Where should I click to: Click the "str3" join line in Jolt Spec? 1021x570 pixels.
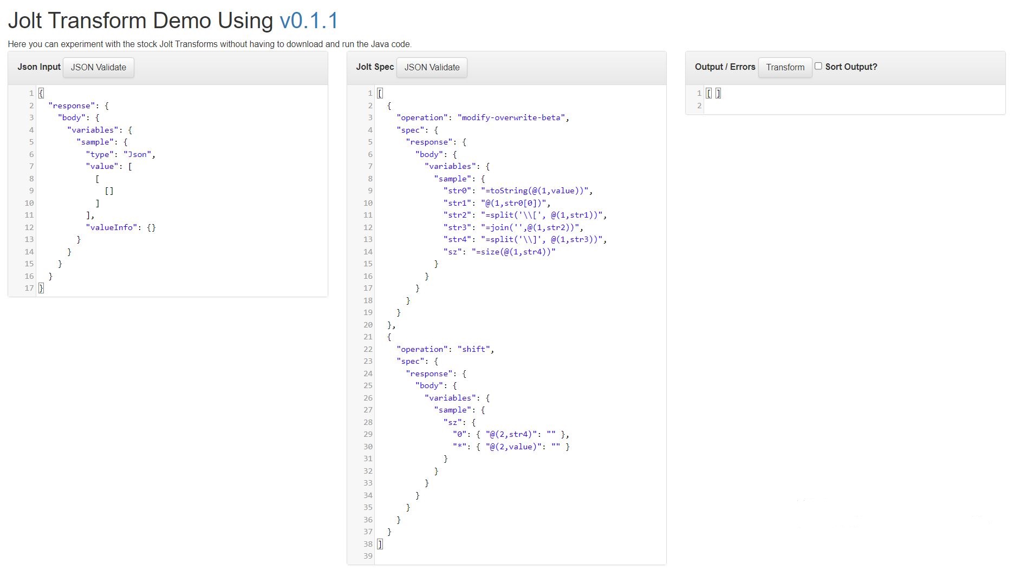coord(513,227)
